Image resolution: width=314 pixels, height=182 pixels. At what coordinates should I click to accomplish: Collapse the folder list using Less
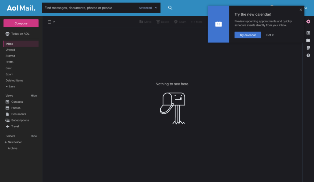(x=10, y=86)
